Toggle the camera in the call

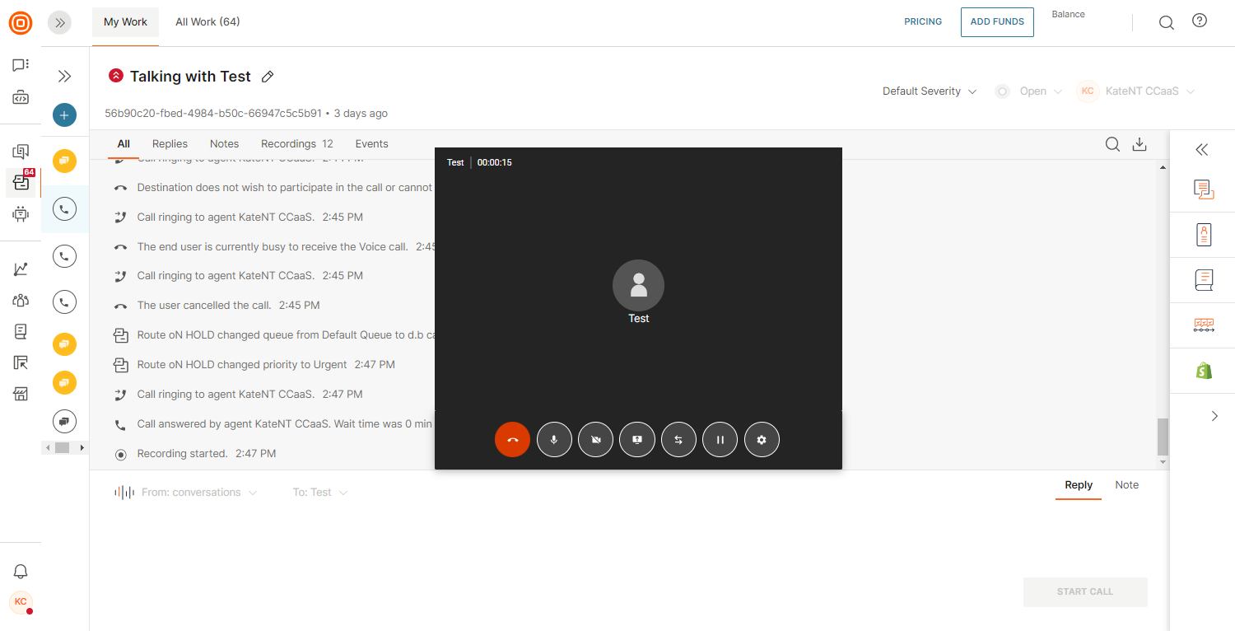pyautogui.click(x=596, y=440)
